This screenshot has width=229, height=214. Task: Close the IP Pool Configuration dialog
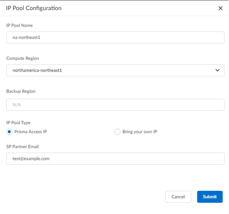[221, 8]
